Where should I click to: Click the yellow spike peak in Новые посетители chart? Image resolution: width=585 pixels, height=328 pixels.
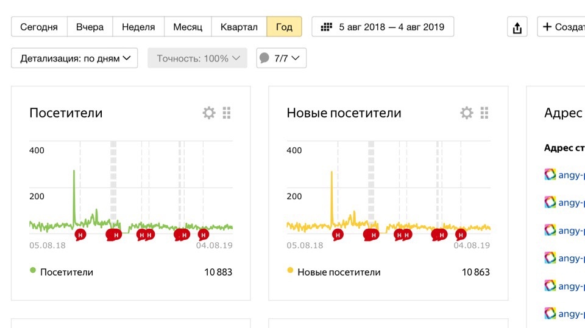pyautogui.click(x=331, y=172)
